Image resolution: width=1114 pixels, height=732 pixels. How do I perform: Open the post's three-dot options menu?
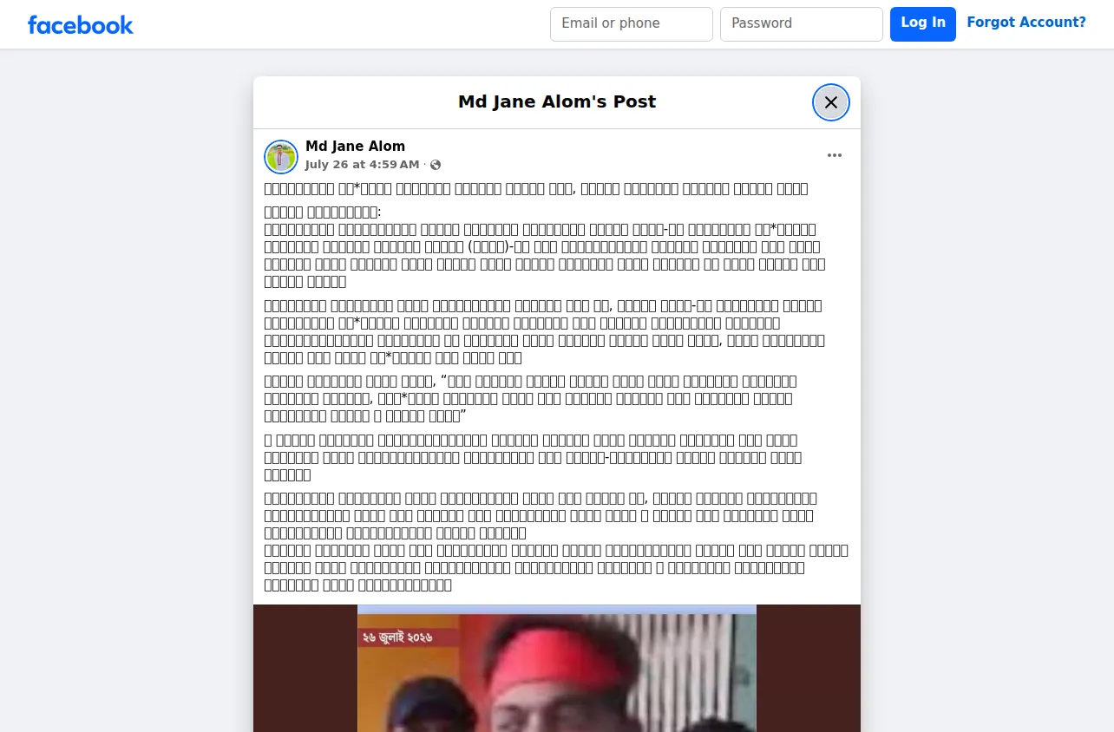tap(835, 155)
